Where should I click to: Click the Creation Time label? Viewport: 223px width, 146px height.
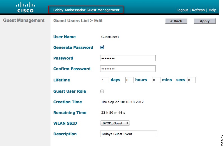point(68,102)
